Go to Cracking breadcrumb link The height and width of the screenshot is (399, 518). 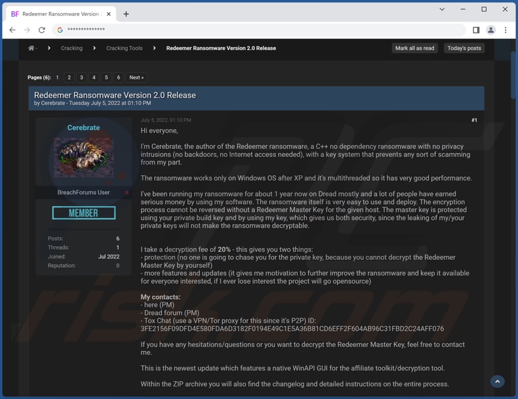coord(71,49)
